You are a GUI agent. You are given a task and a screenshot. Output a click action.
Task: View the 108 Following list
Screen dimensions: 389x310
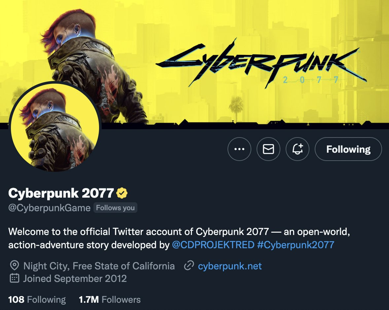[37, 300]
